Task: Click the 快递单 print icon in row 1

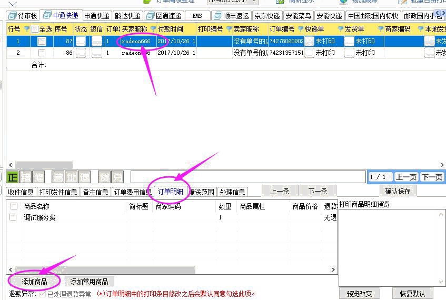Action: (x=309, y=41)
